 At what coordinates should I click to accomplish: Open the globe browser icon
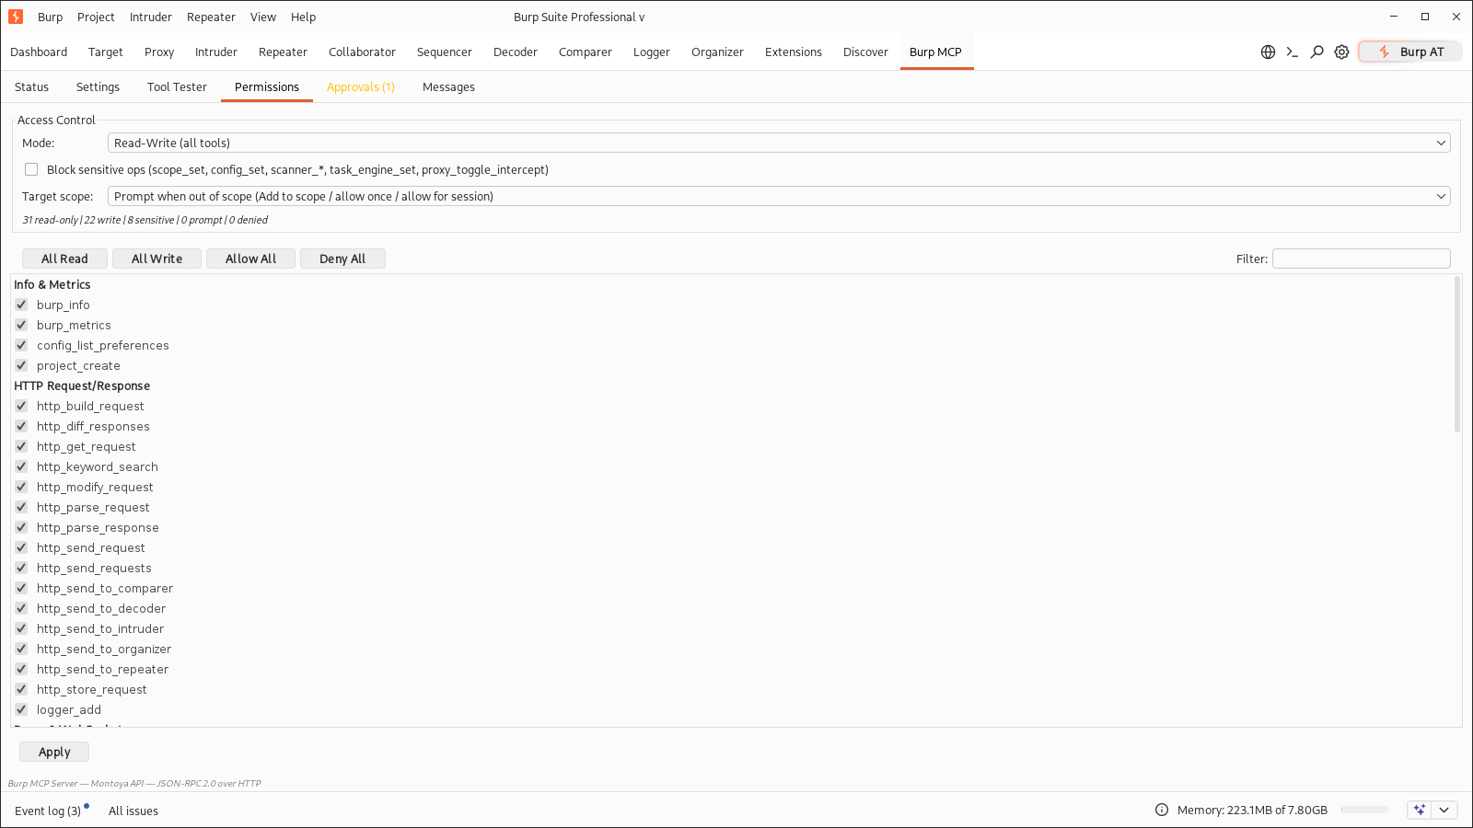[1268, 52]
